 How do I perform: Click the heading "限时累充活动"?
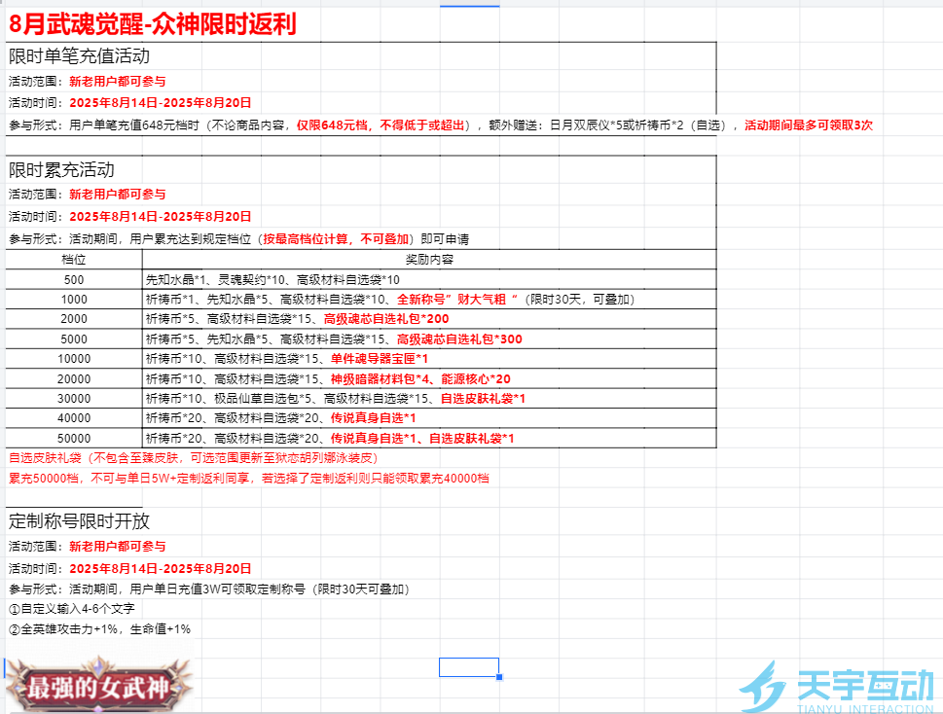(61, 170)
